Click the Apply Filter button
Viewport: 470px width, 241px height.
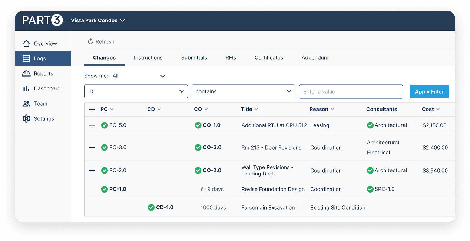(429, 92)
